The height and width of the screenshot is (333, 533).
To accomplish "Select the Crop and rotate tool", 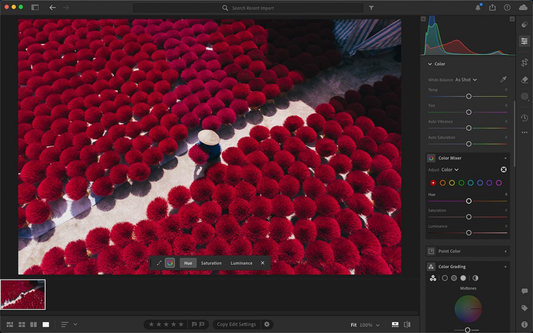I will 524,62.
